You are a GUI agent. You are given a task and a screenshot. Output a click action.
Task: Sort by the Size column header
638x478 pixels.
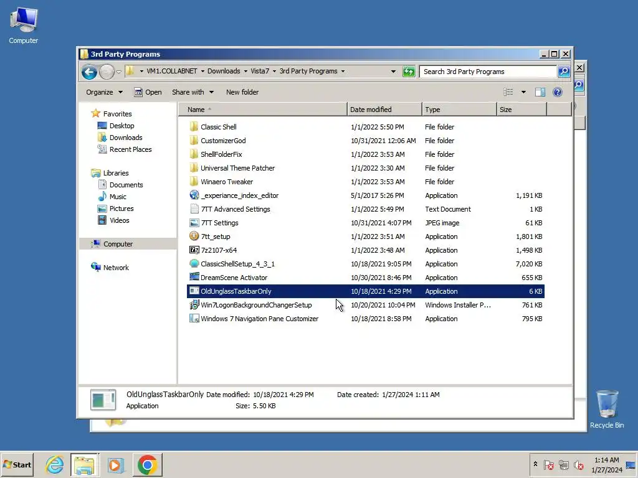coord(521,110)
